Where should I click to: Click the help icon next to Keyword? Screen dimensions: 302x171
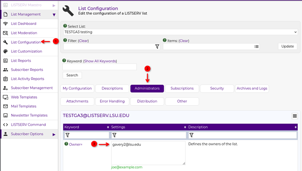tap(64, 60)
